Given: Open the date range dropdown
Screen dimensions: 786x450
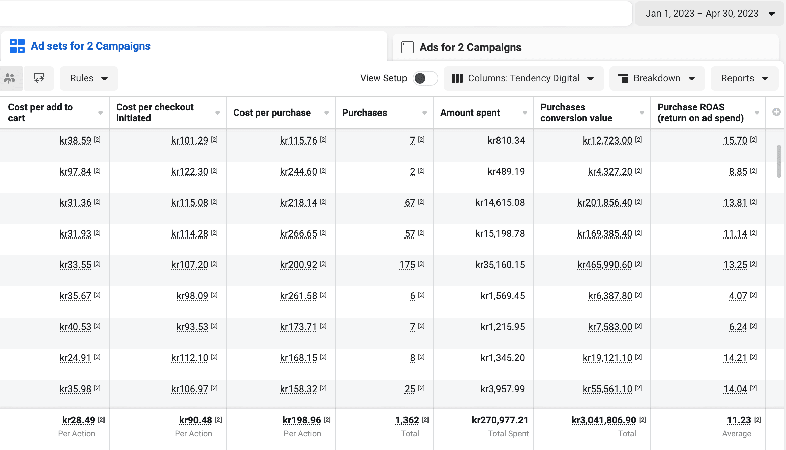Looking at the screenshot, I should point(710,14).
